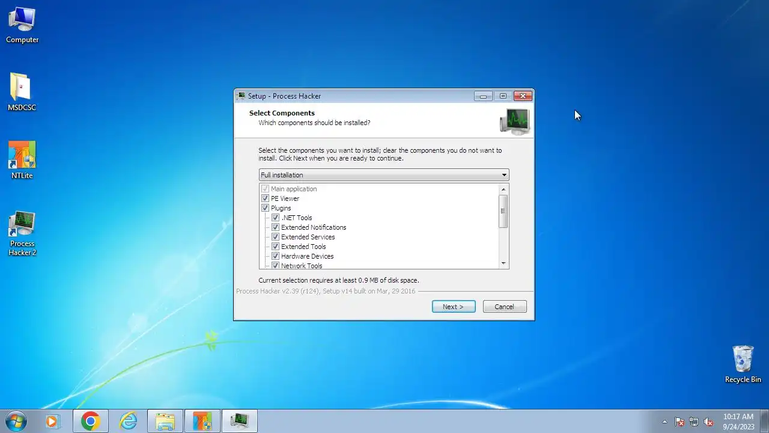This screenshot has width=769, height=433.
Task: Open Google Chrome from the taskbar
Action: coord(91,421)
